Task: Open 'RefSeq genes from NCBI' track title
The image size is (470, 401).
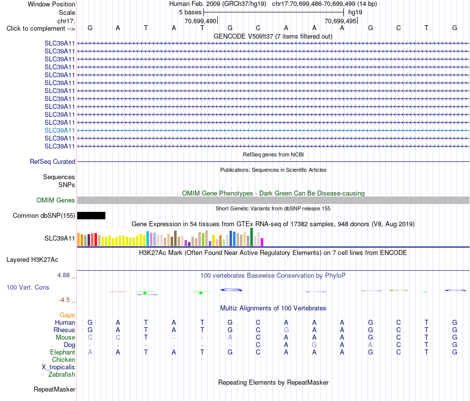Action: (x=273, y=154)
